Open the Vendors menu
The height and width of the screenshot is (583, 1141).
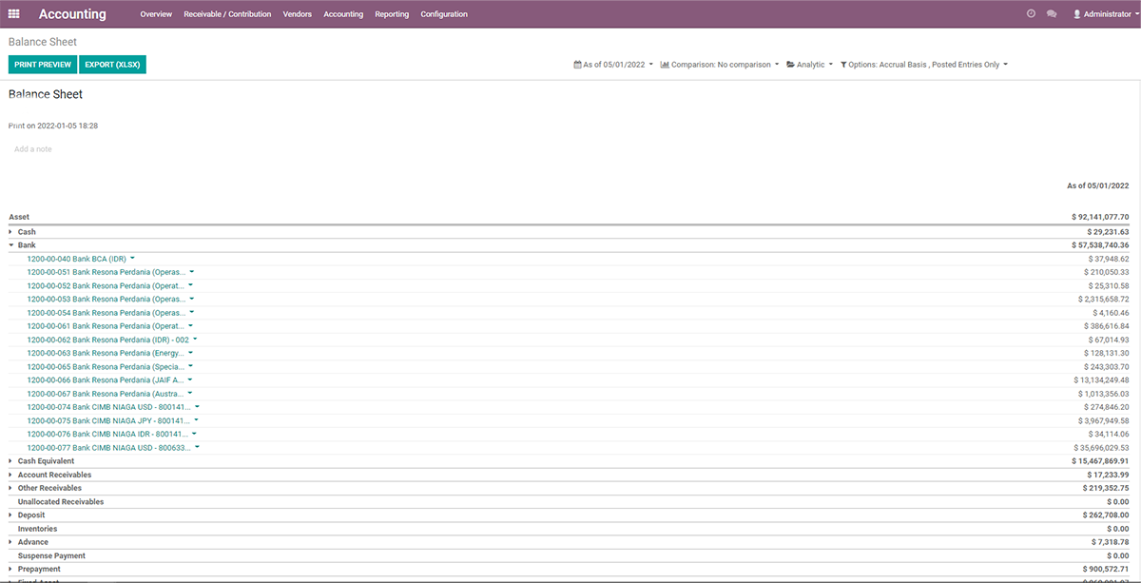[298, 14]
